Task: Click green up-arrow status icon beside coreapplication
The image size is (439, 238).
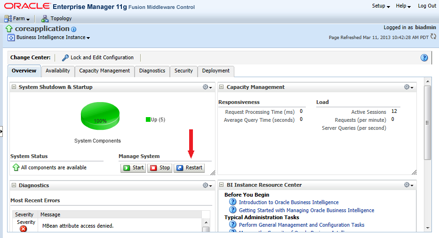Action: tap(9, 29)
